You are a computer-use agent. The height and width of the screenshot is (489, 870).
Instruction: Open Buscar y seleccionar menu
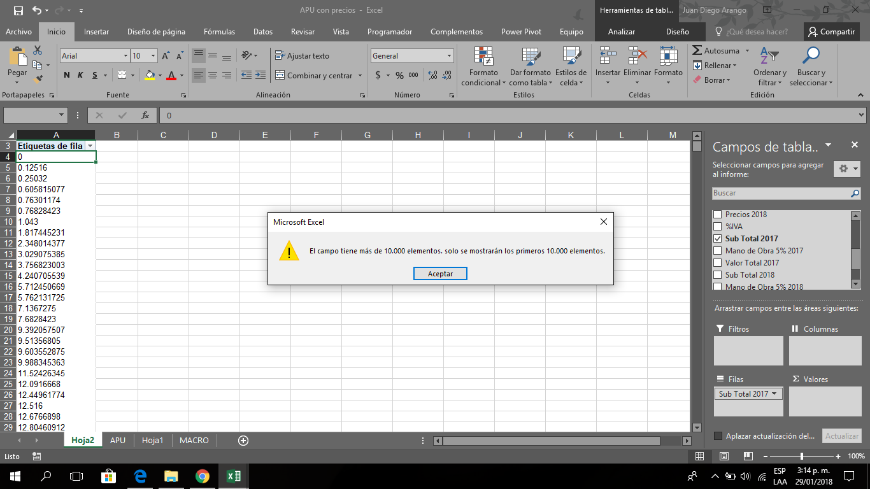point(811,67)
